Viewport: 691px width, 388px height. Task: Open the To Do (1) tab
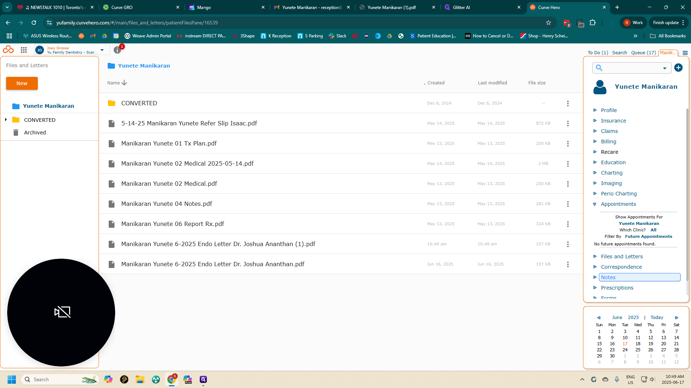click(x=598, y=52)
